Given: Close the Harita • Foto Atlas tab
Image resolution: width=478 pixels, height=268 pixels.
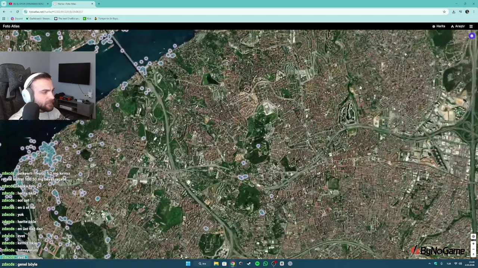Looking at the screenshot, I should 92,4.
